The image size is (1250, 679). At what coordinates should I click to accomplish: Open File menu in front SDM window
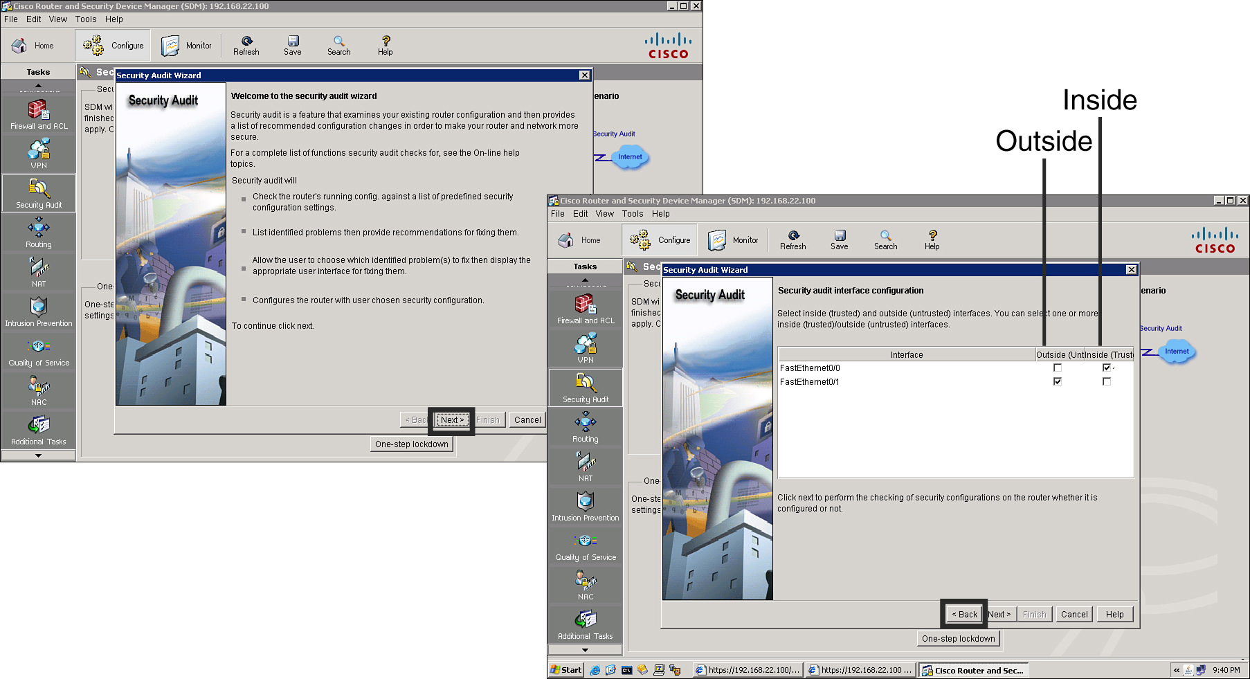[558, 214]
